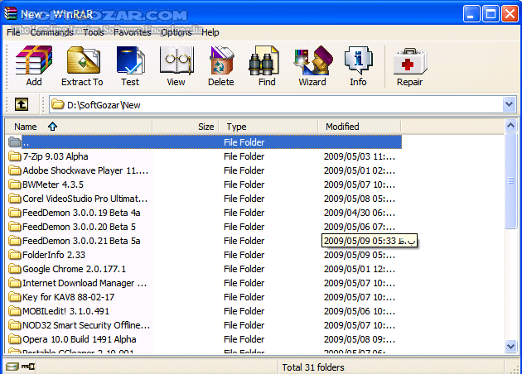The image size is (522, 374).
Task: Open the Help menu
Action: tap(210, 32)
